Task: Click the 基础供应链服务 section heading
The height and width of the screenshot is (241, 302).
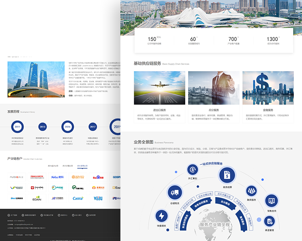Action: [x=147, y=63]
